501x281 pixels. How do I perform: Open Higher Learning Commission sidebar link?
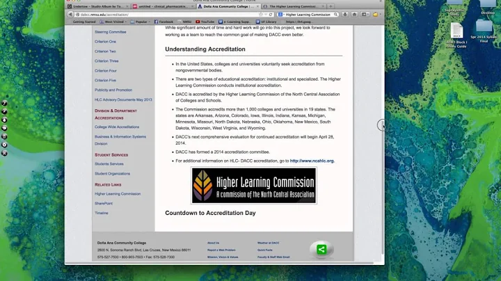[x=118, y=194]
